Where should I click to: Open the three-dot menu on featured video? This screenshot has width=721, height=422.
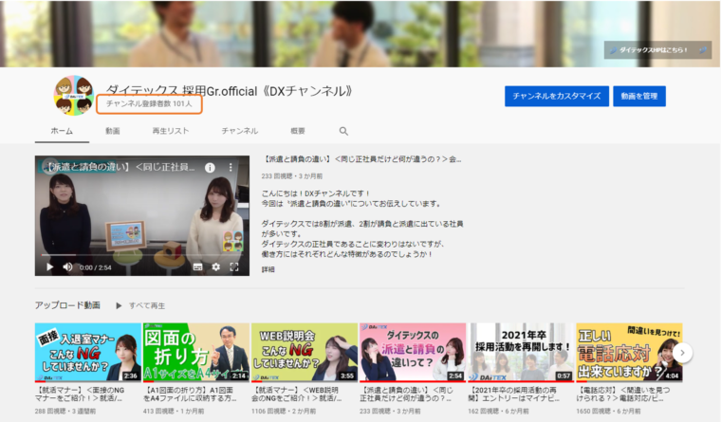coord(231,168)
